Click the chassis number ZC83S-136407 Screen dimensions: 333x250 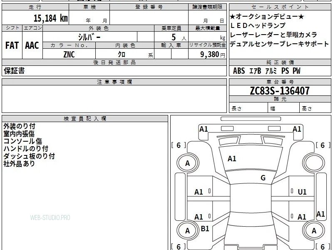[280, 91]
